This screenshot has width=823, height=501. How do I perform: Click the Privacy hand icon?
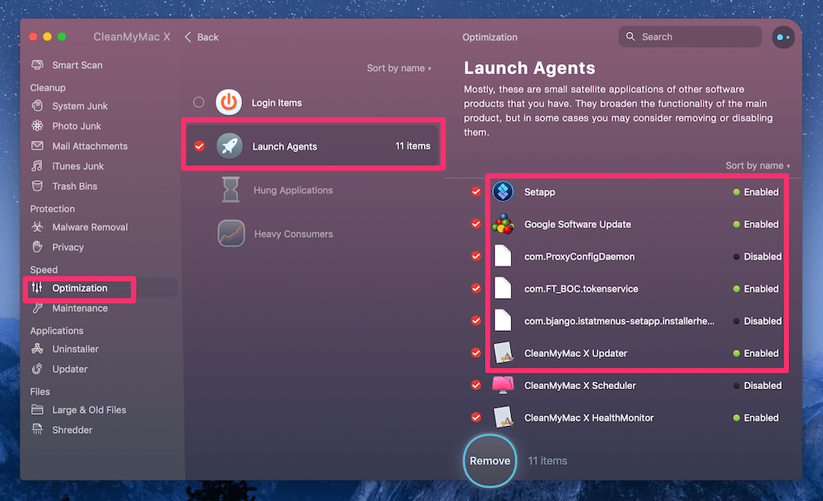(x=37, y=247)
